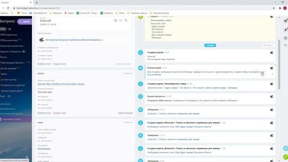The width and height of the screenshot is (288, 162).
Task: Click the green phone button at bottom right
Action: point(286,157)
